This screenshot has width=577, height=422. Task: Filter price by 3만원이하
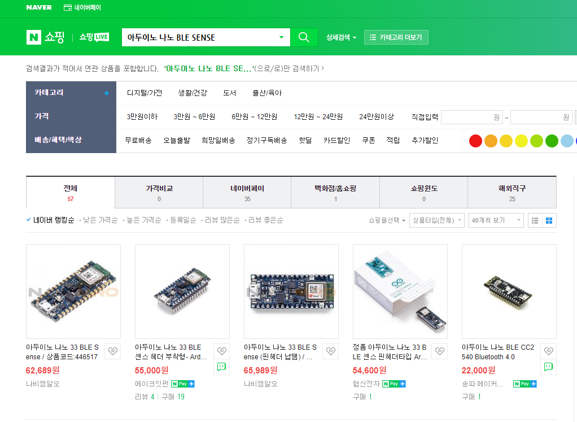tap(142, 117)
